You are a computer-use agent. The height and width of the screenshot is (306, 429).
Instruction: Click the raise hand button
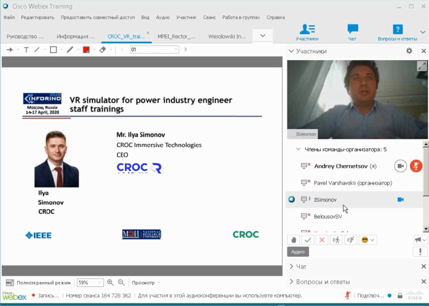(293, 240)
